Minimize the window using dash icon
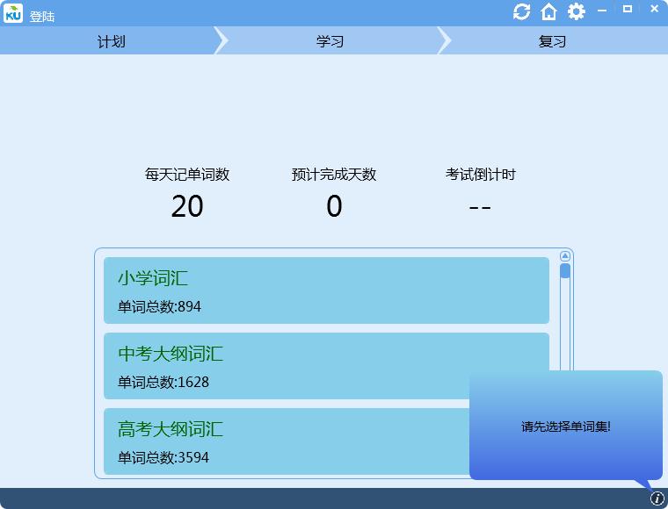 (x=602, y=11)
